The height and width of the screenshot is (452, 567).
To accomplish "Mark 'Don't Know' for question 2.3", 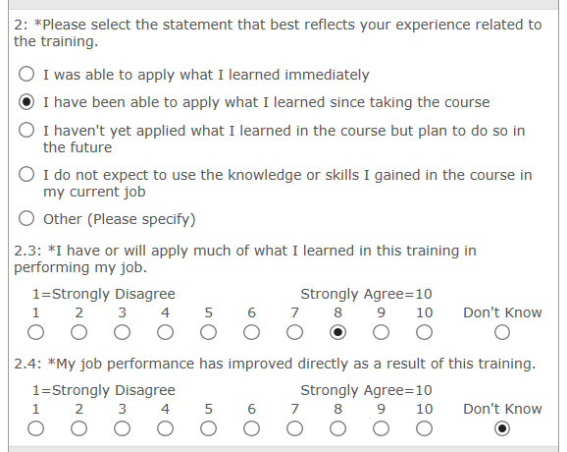I will click(502, 332).
